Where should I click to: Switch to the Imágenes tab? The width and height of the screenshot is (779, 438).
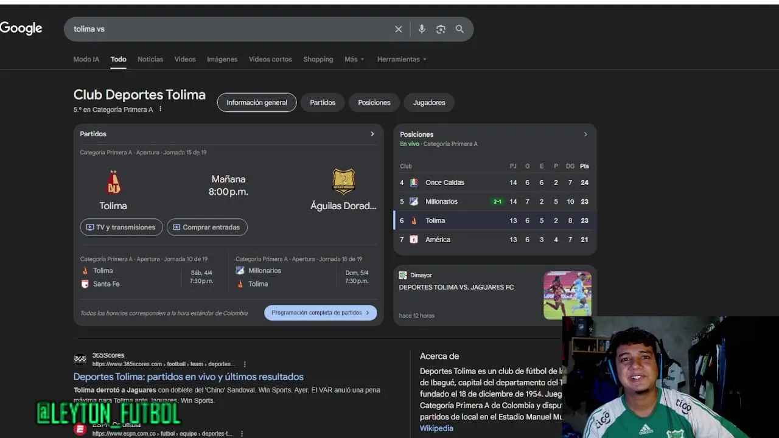click(222, 59)
